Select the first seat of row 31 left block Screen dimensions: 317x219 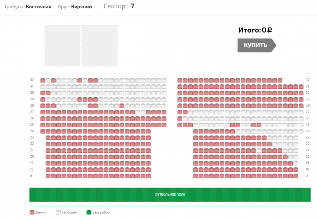pyautogui.click(x=43, y=87)
